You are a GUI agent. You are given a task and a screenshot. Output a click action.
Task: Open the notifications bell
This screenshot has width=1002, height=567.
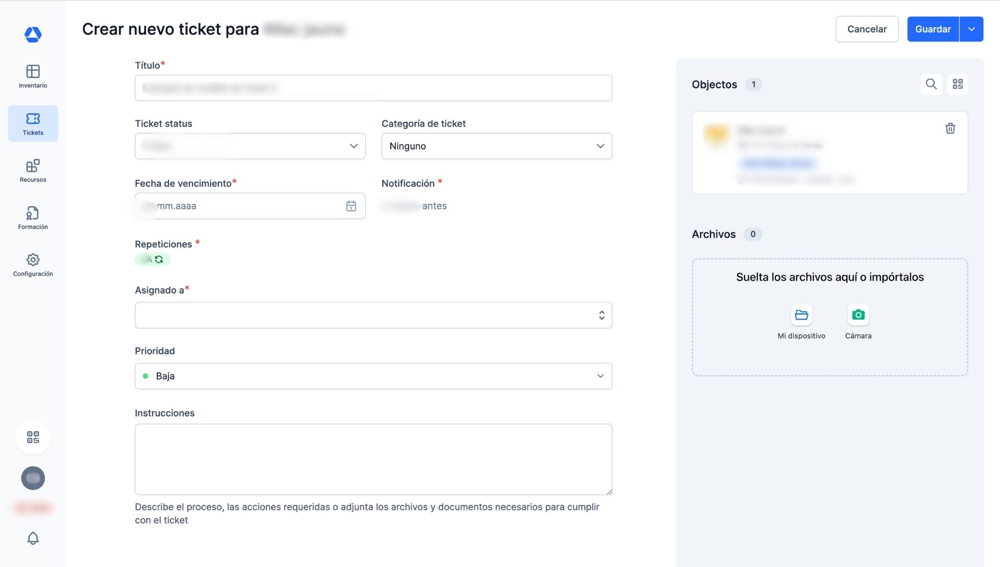pos(33,538)
